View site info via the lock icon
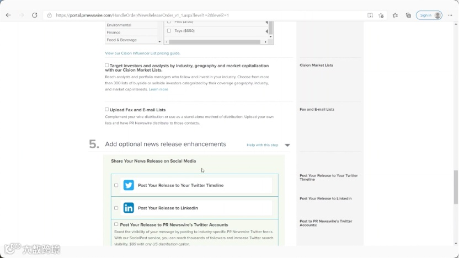Image resolution: width=459 pixels, height=258 pixels. tap(50, 15)
